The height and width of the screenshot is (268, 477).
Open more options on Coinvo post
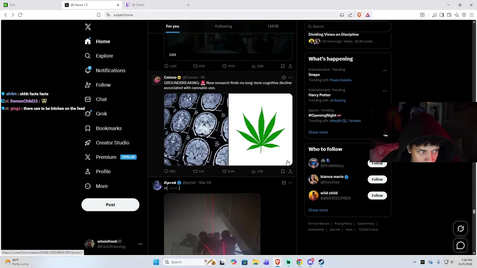(290, 78)
